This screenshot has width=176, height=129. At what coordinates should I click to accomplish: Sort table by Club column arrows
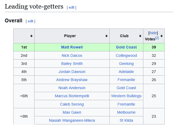click(x=140, y=36)
